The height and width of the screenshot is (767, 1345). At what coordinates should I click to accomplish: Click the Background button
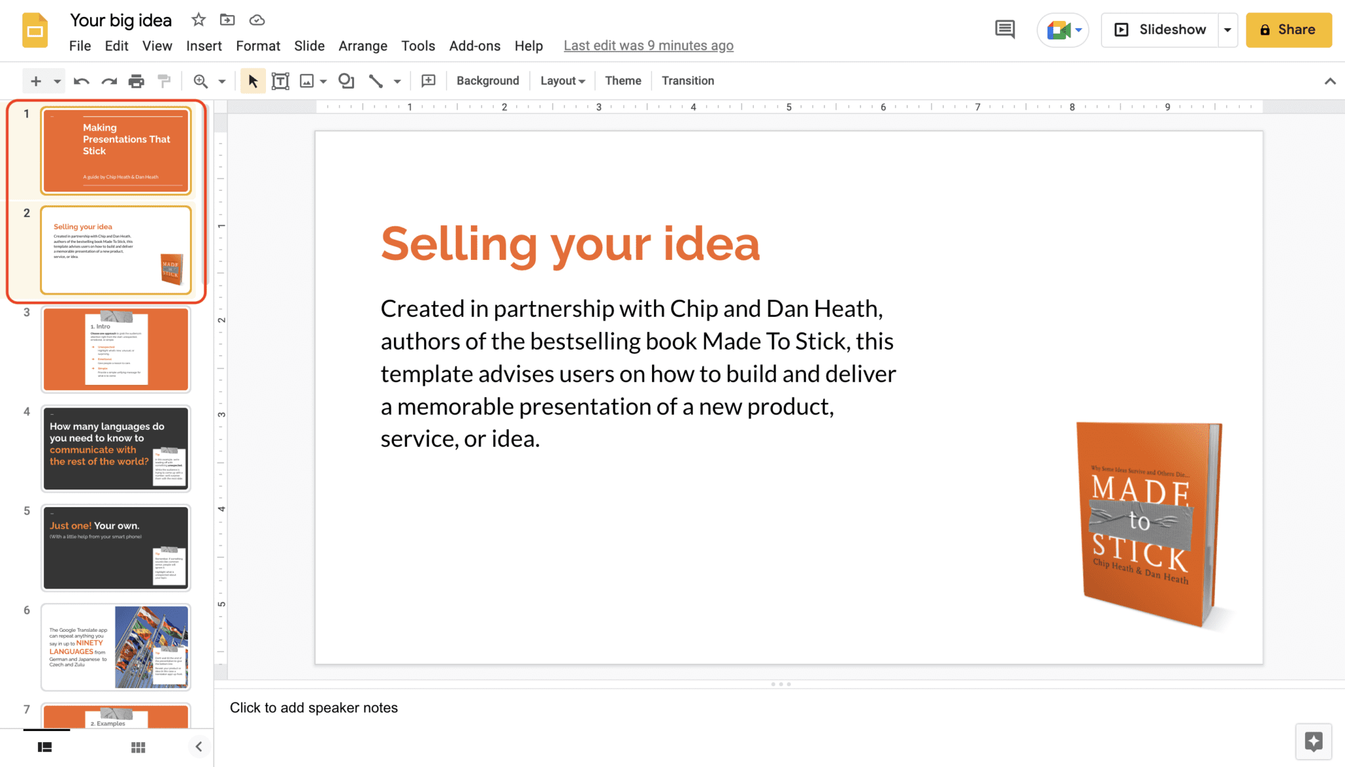(488, 81)
